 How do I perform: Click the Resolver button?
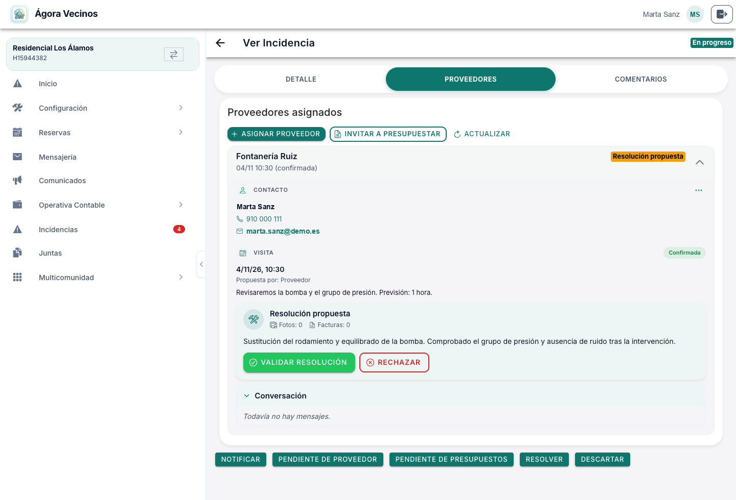[544, 459]
